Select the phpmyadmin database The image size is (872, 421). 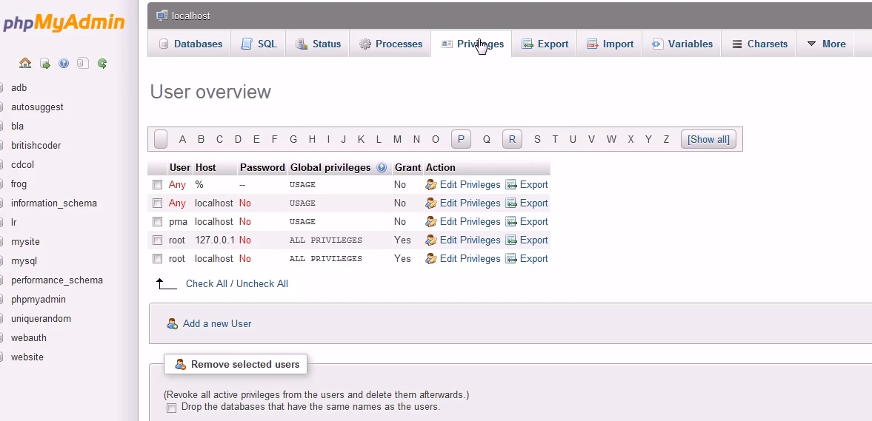(x=39, y=300)
